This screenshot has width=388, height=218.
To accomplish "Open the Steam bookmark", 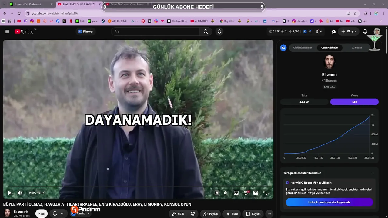I will point(103,21).
